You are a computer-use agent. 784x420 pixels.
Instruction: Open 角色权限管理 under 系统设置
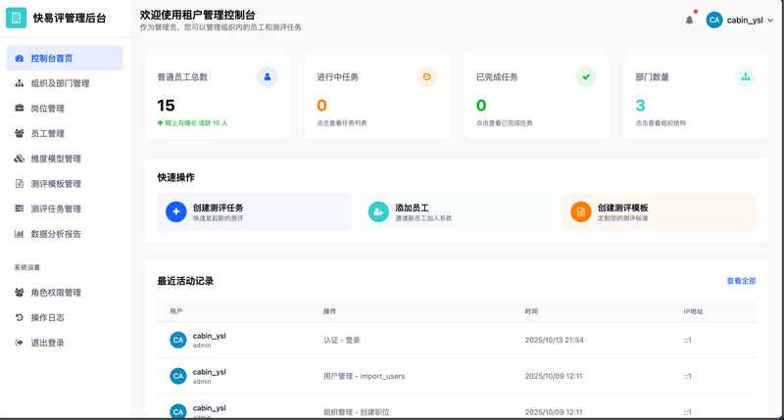[56, 292]
